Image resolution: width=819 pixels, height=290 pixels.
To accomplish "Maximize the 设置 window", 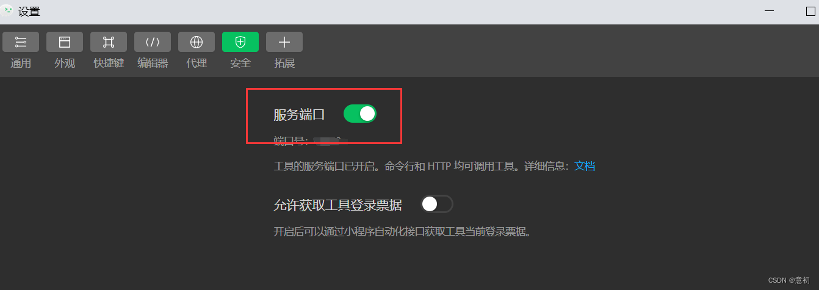I will (810, 12).
